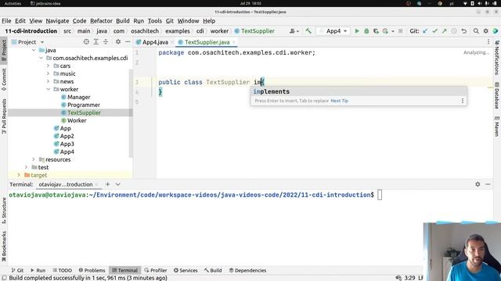Expand the resources folder
The width and height of the screenshot is (501, 281).
pyautogui.click(x=34, y=159)
